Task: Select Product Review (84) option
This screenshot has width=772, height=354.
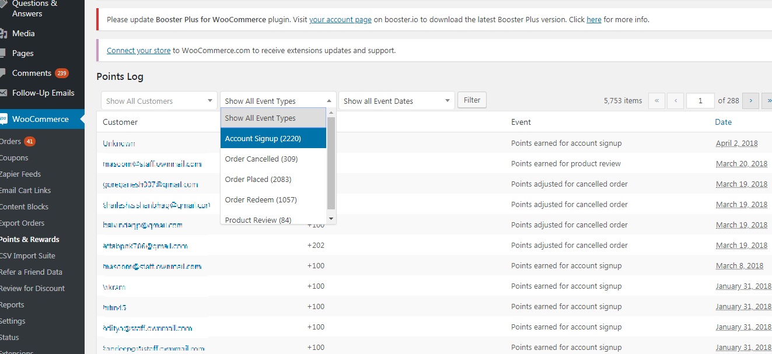Action: tap(273, 219)
